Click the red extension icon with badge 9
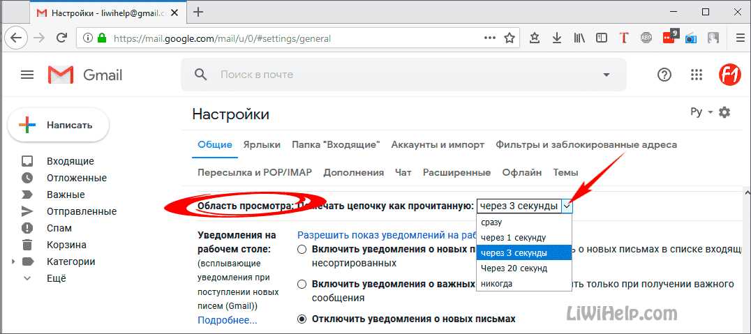Screen dimensions: 751x334 pyautogui.click(x=670, y=37)
